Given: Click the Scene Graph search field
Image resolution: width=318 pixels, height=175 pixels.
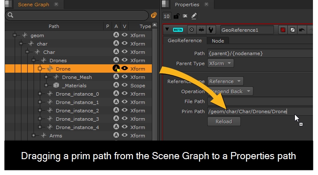Looking at the screenshot, I should tap(76, 15).
